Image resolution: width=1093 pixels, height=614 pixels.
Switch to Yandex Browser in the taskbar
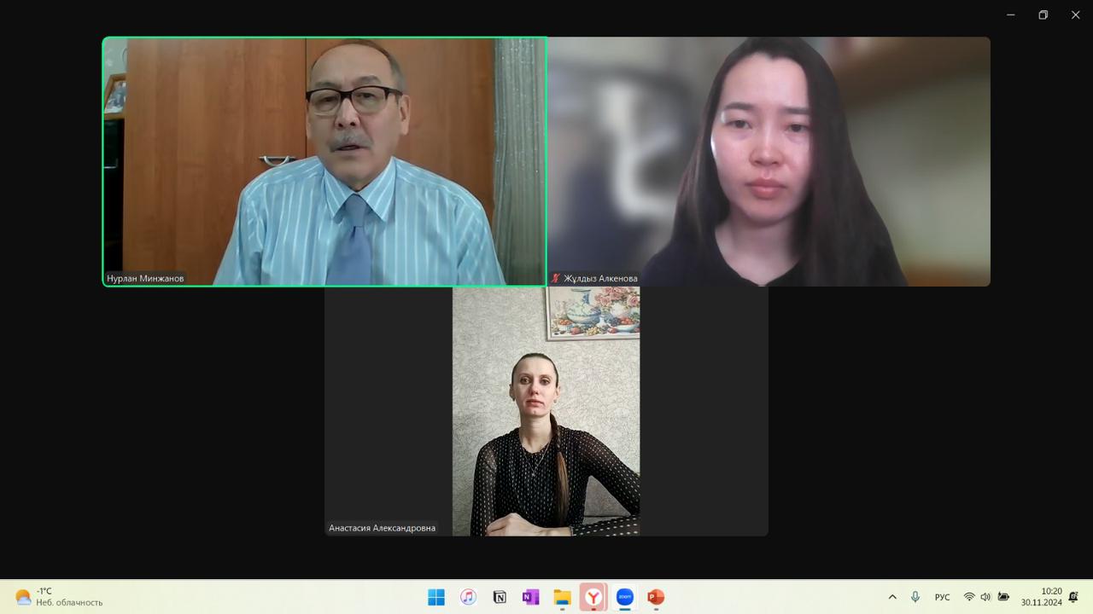click(x=593, y=597)
